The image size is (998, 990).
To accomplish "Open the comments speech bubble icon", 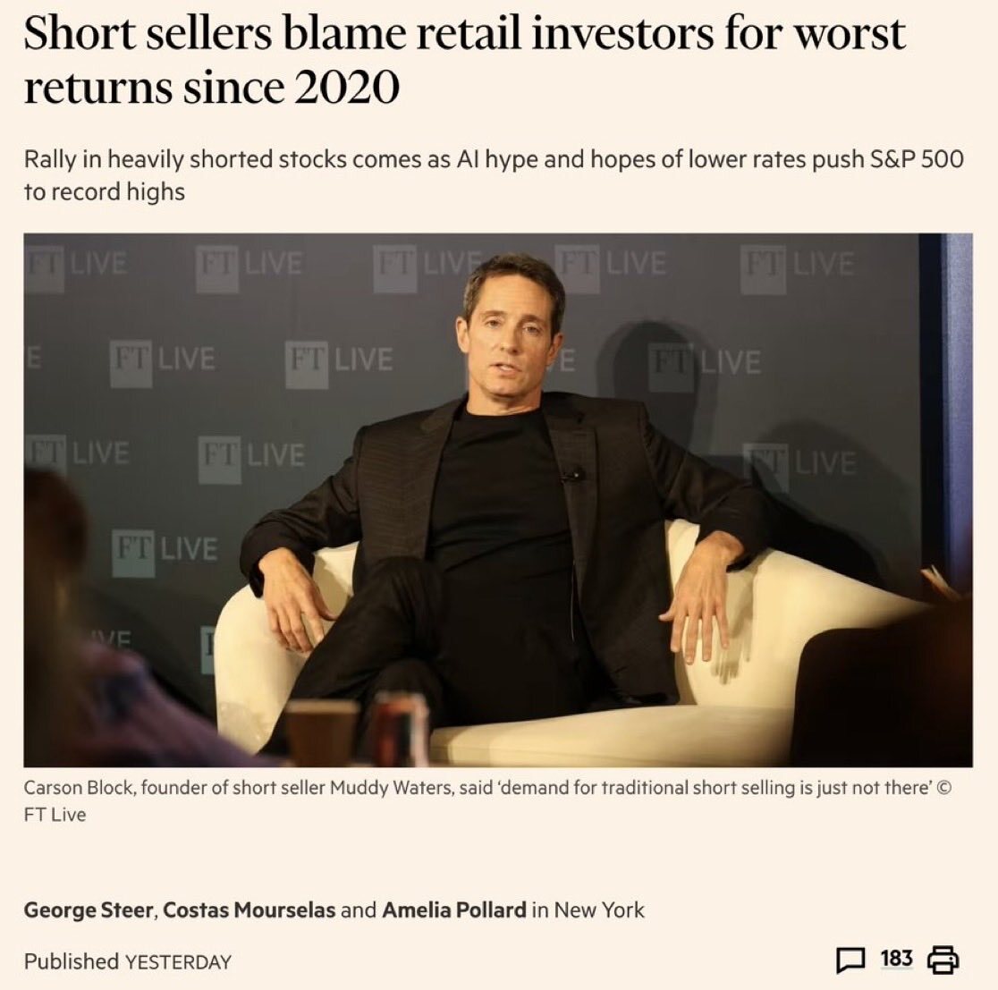I will point(851,960).
